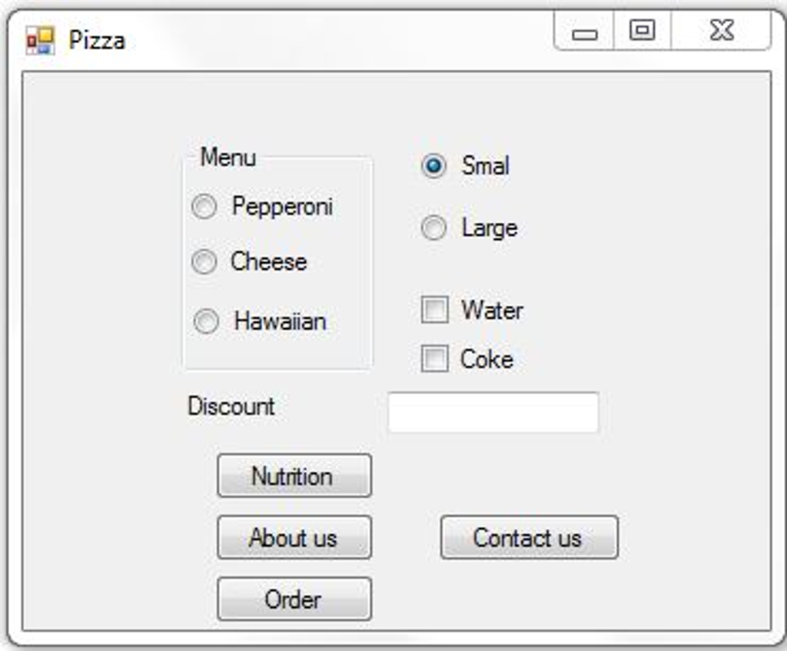The width and height of the screenshot is (787, 651).
Task: Submit with the Order button
Action: point(294,600)
